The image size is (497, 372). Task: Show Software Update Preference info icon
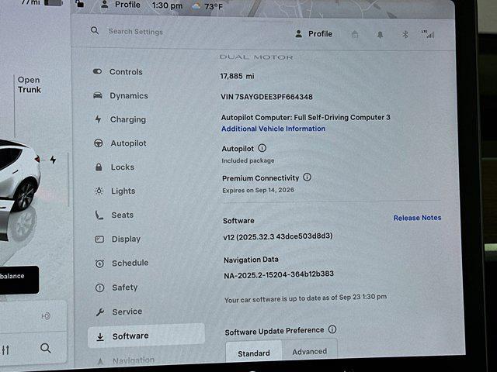click(x=332, y=329)
